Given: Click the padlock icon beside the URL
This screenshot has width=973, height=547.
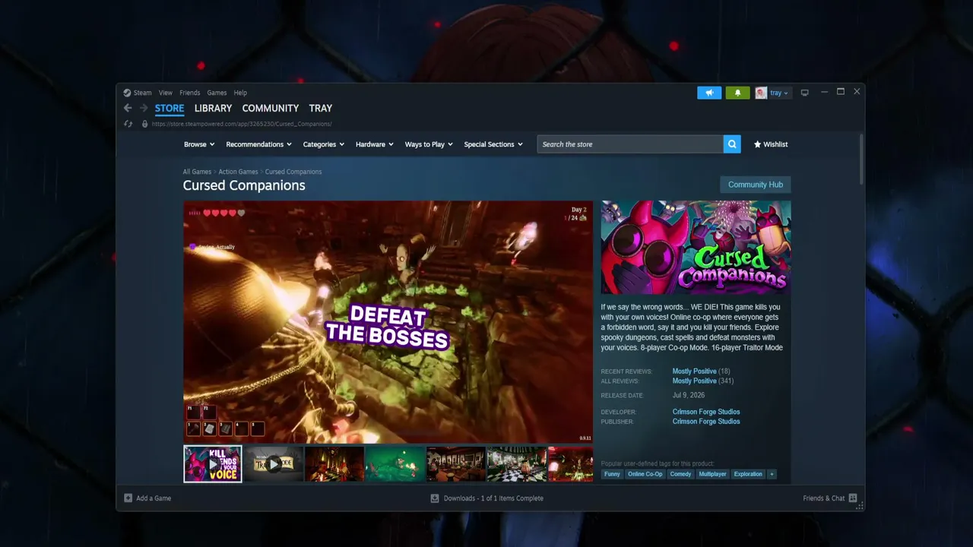Looking at the screenshot, I should (x=144, y=124).
